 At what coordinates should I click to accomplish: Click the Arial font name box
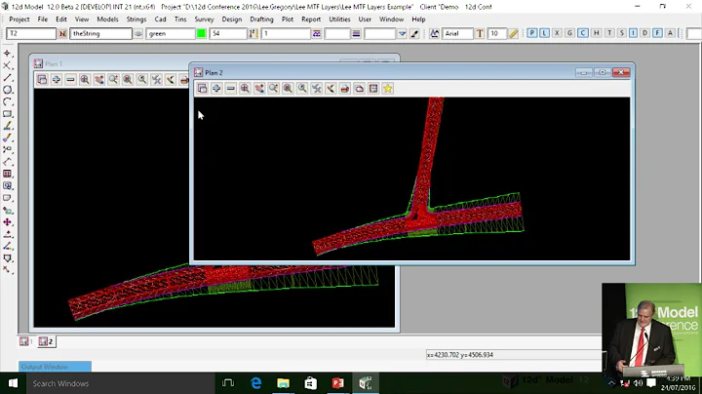tap(457, 33)
